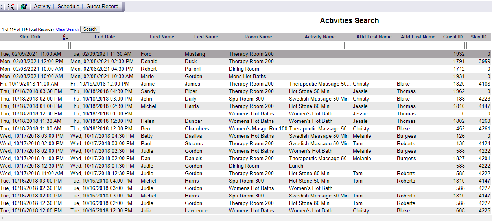The image size is (492, 223).
Task: Click the Guest ID 1932 cell
Action: 459,54
